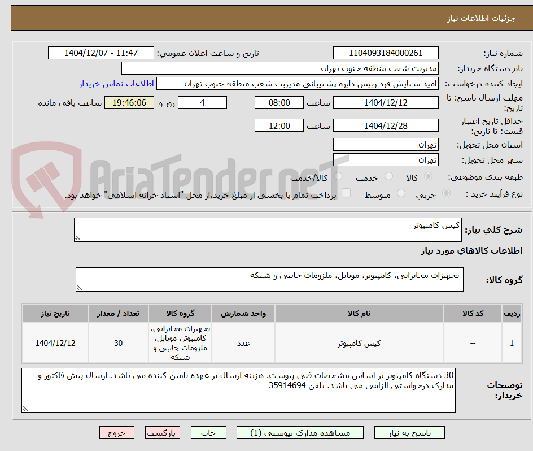The image size is (533, 451).
Task: Click the resize handle of شرح کلی نیاز box
Action: [x=77, y=238]
